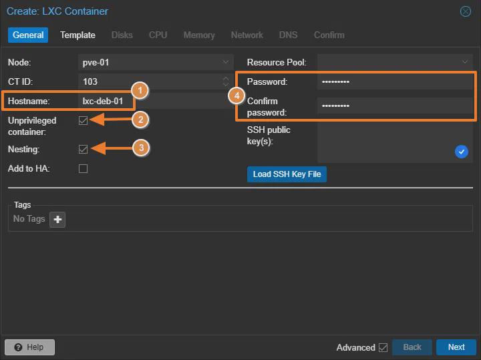
Task: Open the Resource Pool dropdown
Action: (465, 62)
